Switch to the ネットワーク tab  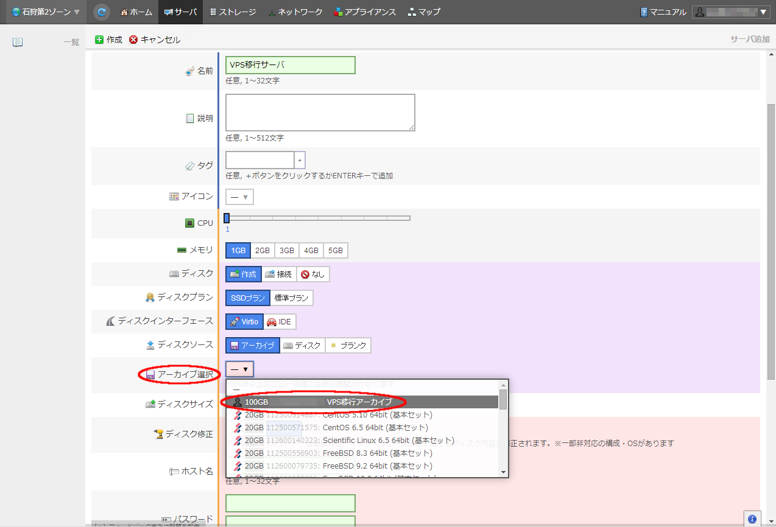[295, 12]
